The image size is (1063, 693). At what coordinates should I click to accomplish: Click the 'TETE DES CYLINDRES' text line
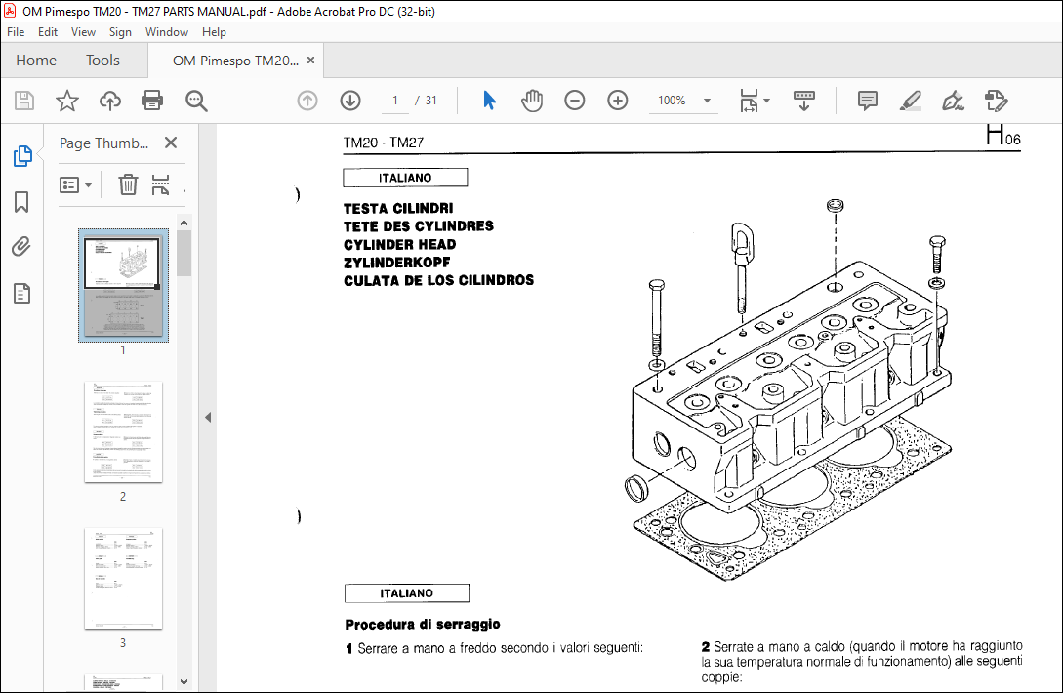click(x=419, y=226)
